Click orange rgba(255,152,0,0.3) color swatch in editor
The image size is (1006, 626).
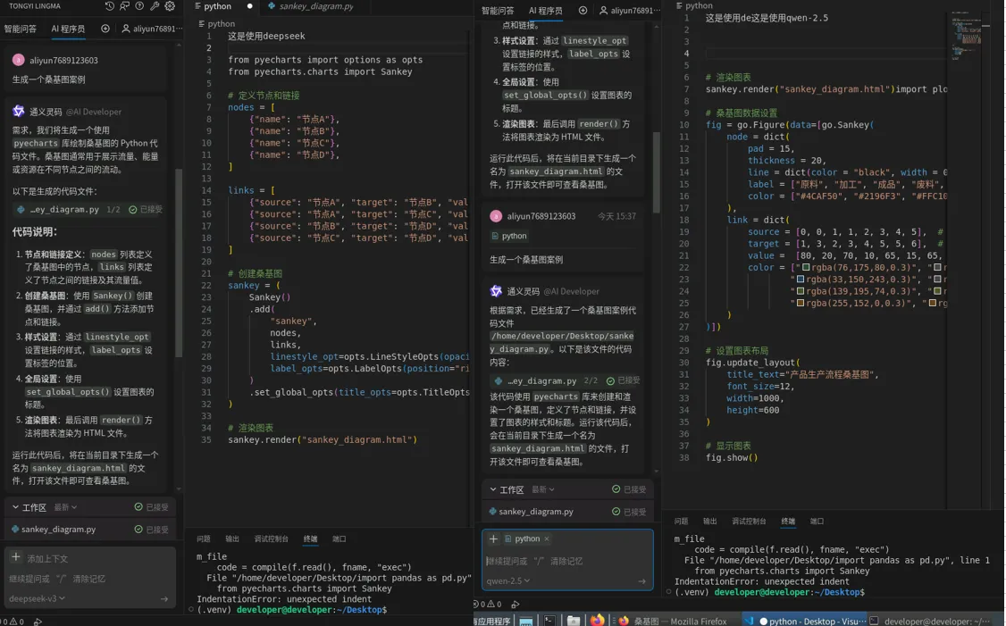click(800, 303)
